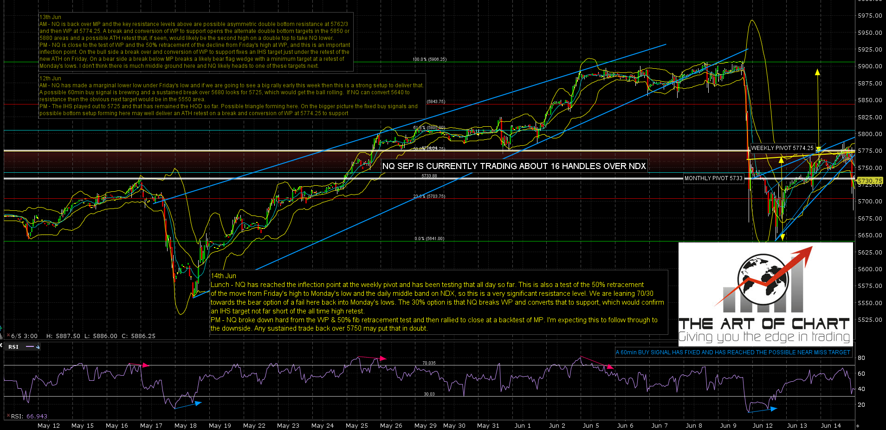Click the RSI 70.035 upper band label
The image size is (886, 430).
pos(429,363)
